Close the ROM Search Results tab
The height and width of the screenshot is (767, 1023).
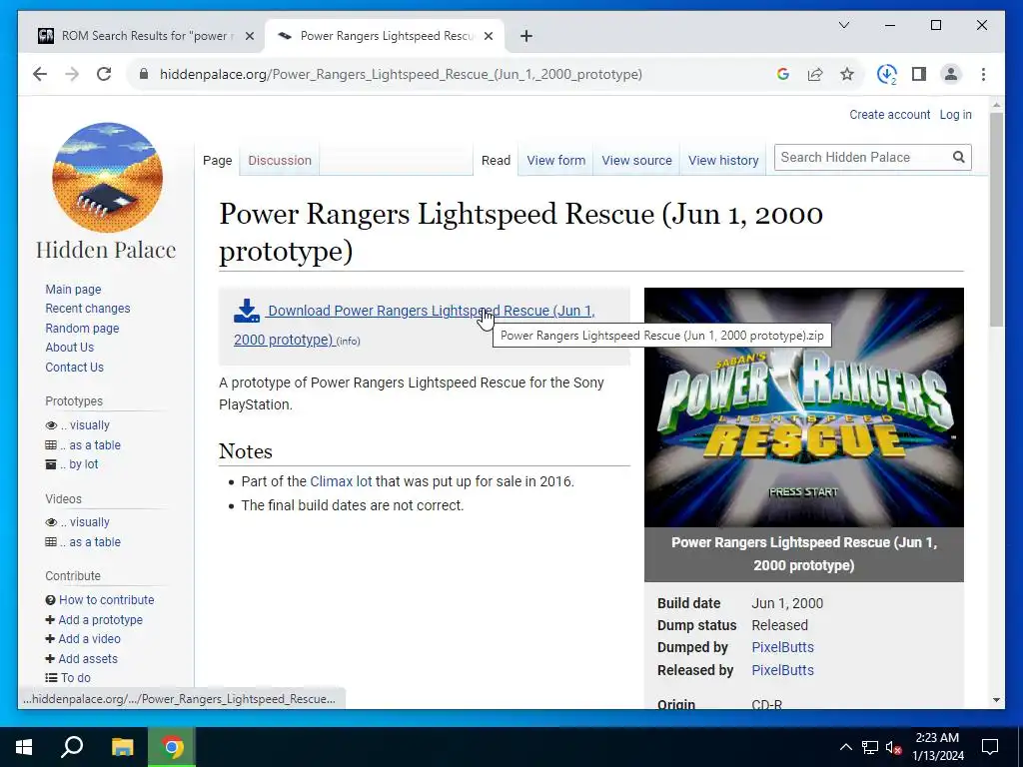coord(249,36)
